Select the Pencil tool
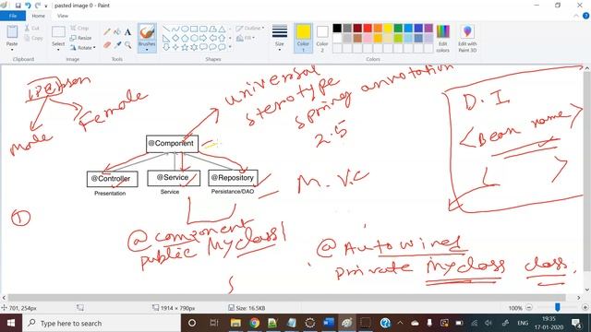 [x=107, y=32]
